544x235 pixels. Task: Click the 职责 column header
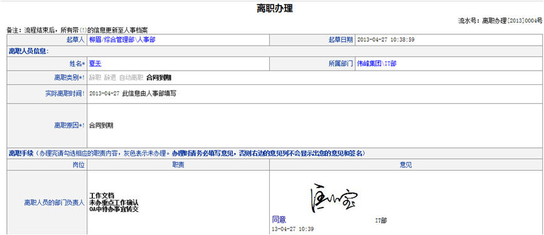click(178, 165)
